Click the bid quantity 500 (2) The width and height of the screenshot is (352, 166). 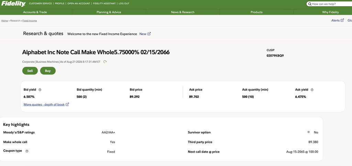pos(82,97)
